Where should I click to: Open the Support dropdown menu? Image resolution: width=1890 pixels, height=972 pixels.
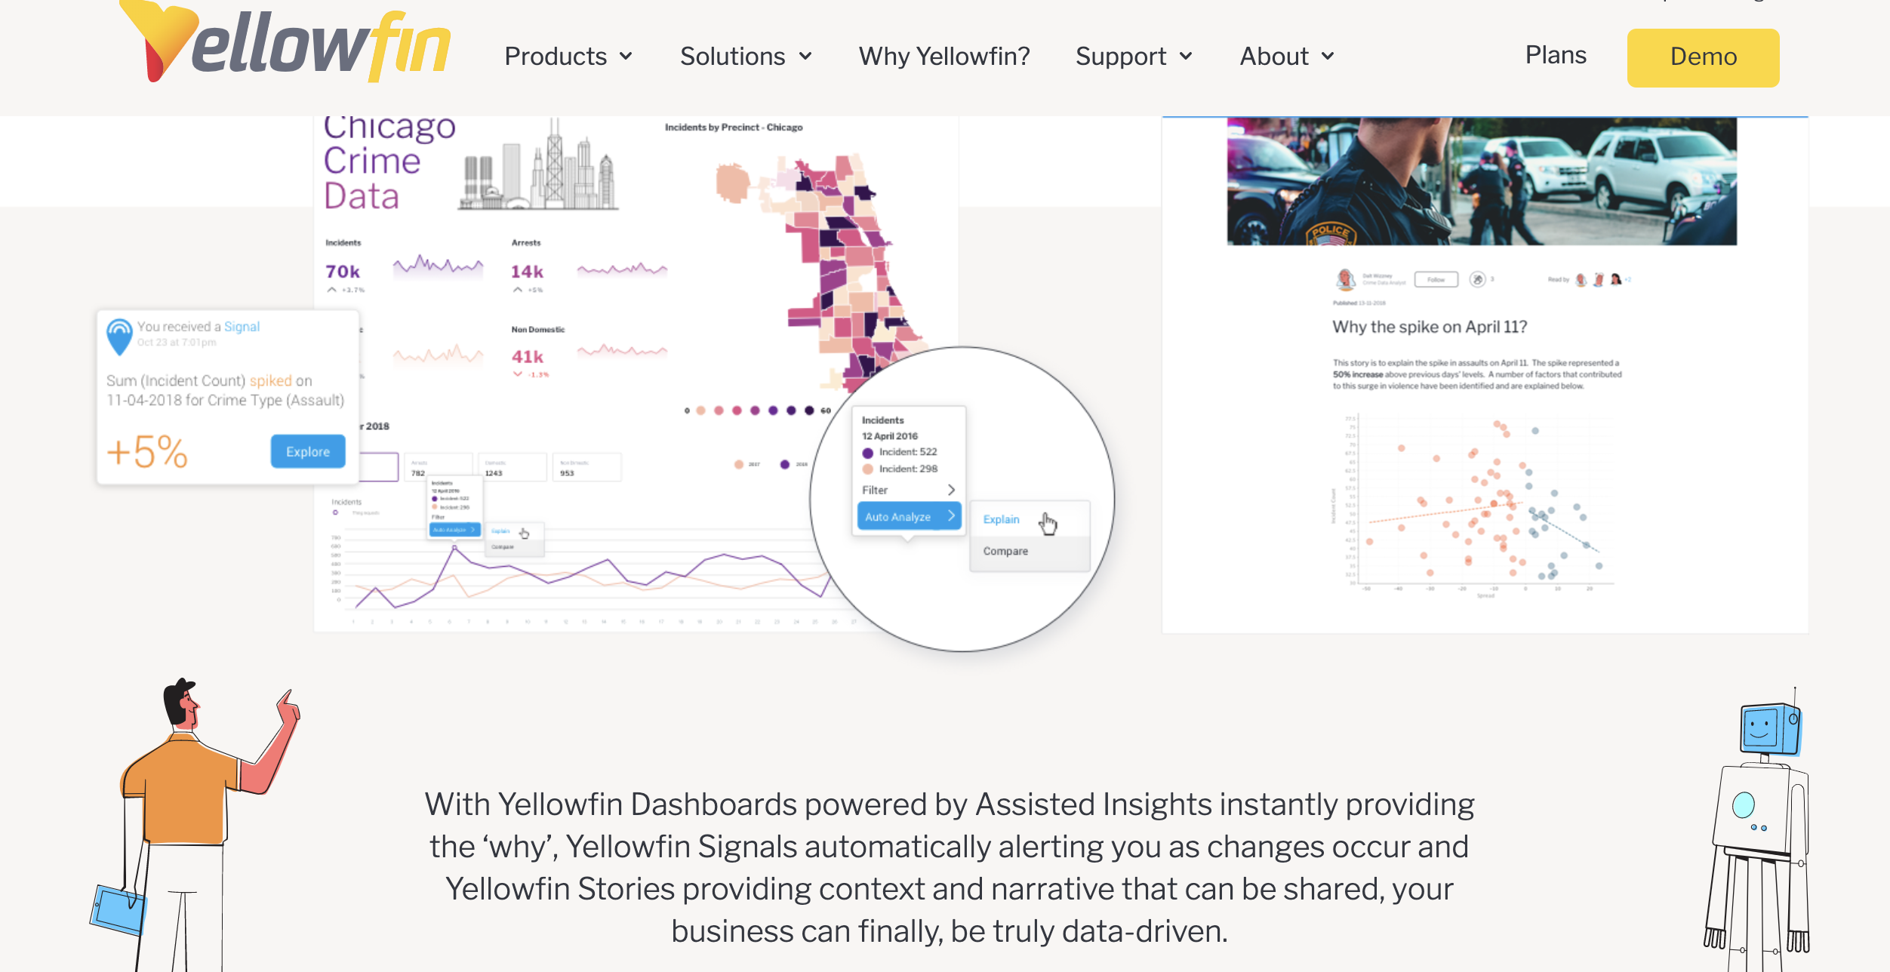(1134, 57)
